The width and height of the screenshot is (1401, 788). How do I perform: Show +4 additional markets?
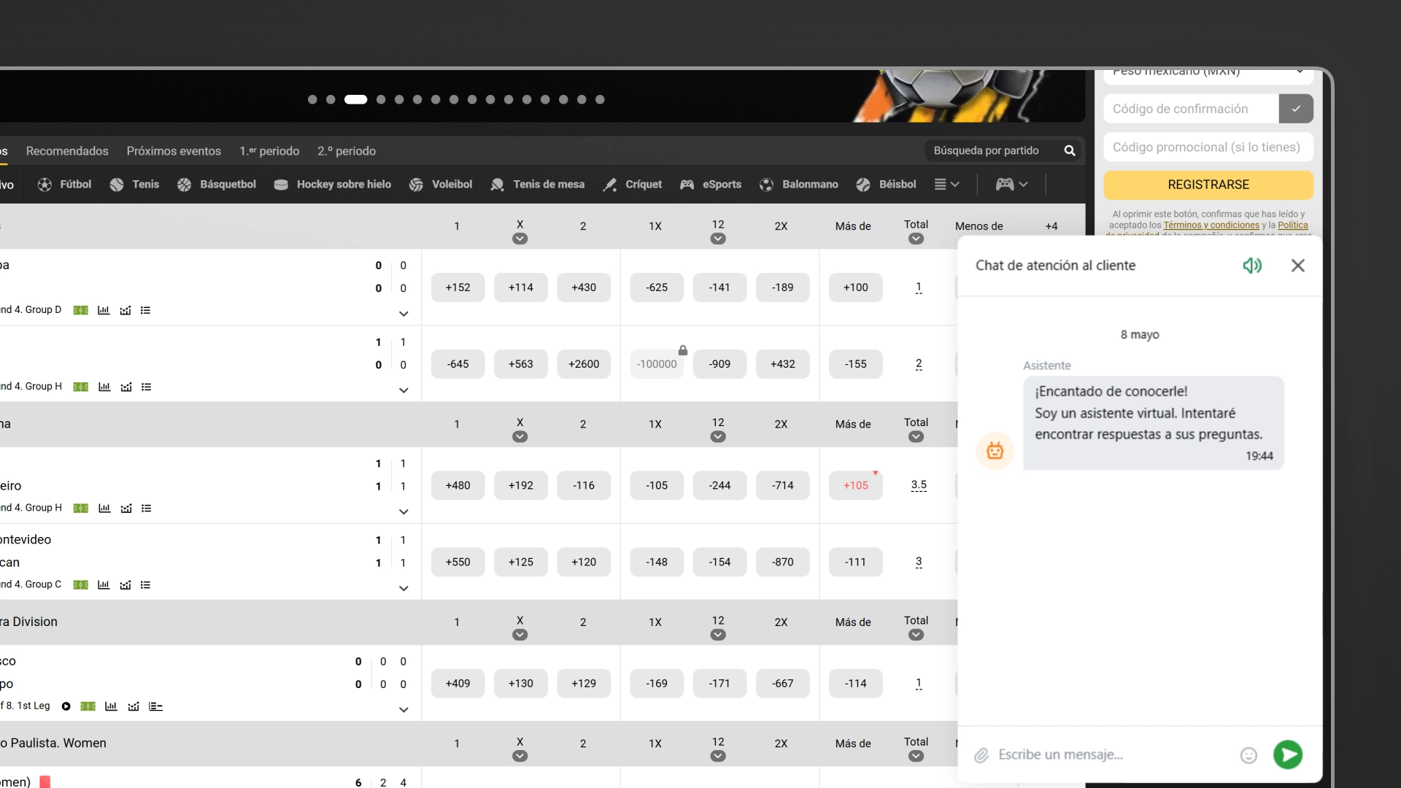click(1051, 226)
